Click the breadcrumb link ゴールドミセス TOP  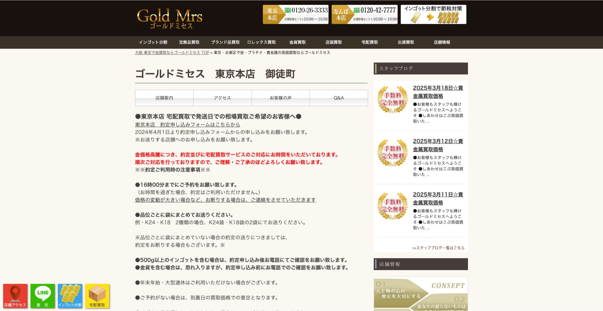pyautogui.click(x=172, y=53)
